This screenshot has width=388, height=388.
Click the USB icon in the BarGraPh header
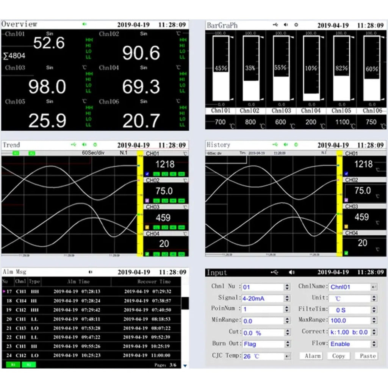click(x=275, y=25)
